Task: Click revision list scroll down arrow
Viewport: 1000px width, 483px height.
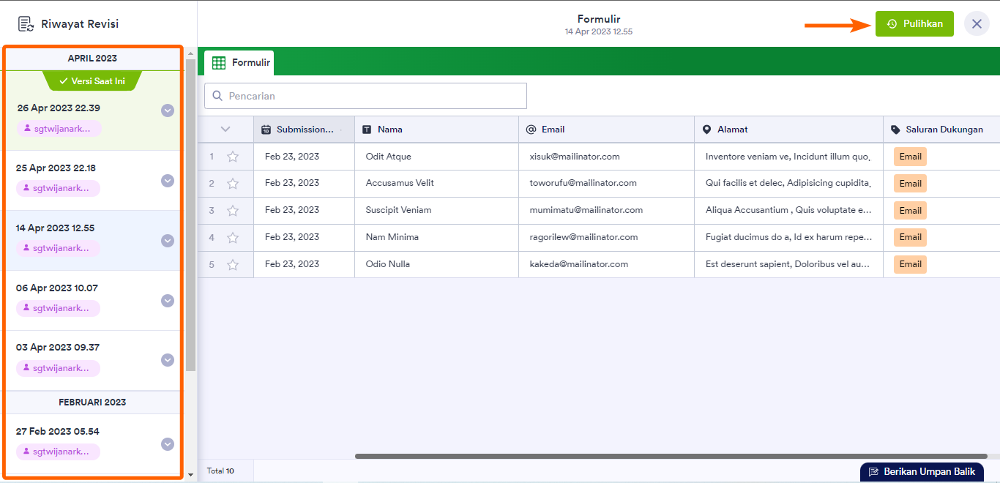Action: (191, 475)
